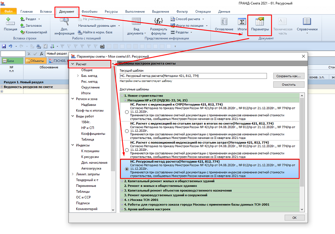335x234 pixels.
Task: Select Округление in settings tree
Action: (90, 87)
